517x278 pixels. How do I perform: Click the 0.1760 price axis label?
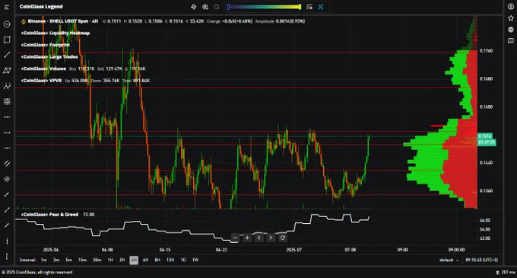[487, 51]
